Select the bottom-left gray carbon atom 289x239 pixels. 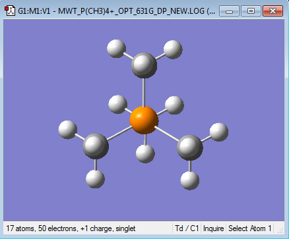click(x=96, y=146)
